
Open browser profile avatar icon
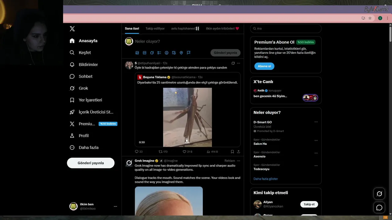[380, 18]
